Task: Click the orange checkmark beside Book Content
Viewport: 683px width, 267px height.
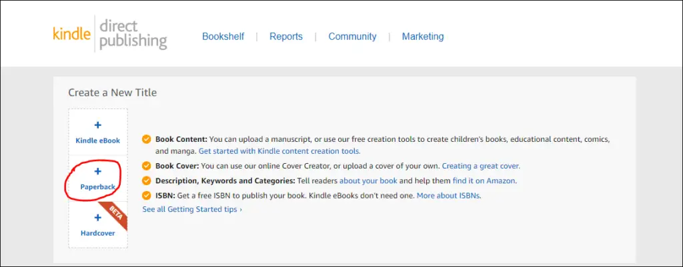Action: tap(147, 140)
